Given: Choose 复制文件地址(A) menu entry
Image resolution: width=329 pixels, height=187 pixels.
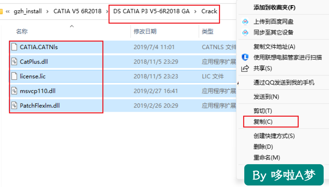Looking at the screenshot, I should tap(274, 47).
